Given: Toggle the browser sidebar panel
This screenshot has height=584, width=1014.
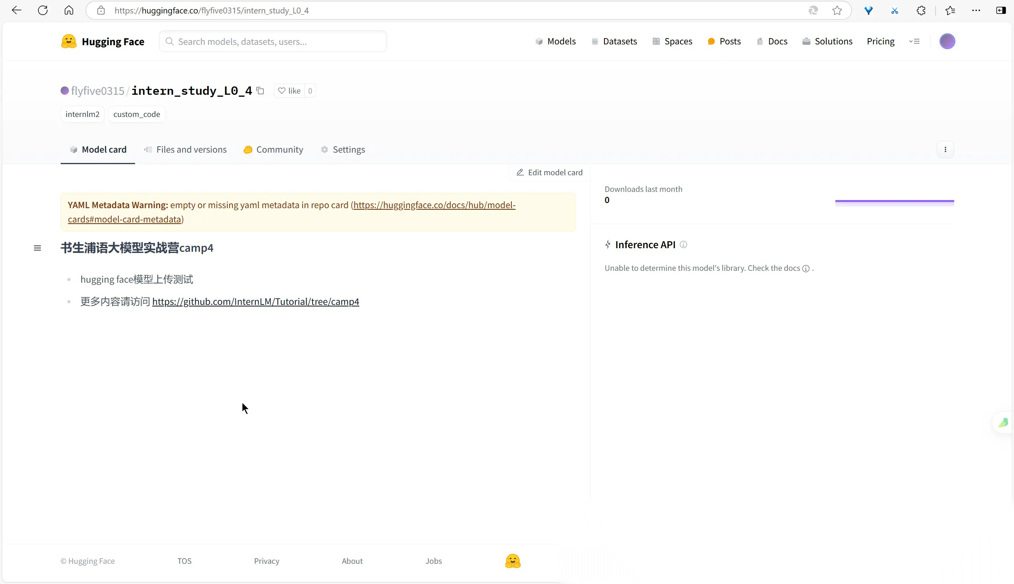Looking at the screenshot, I should pos(1001,10).
